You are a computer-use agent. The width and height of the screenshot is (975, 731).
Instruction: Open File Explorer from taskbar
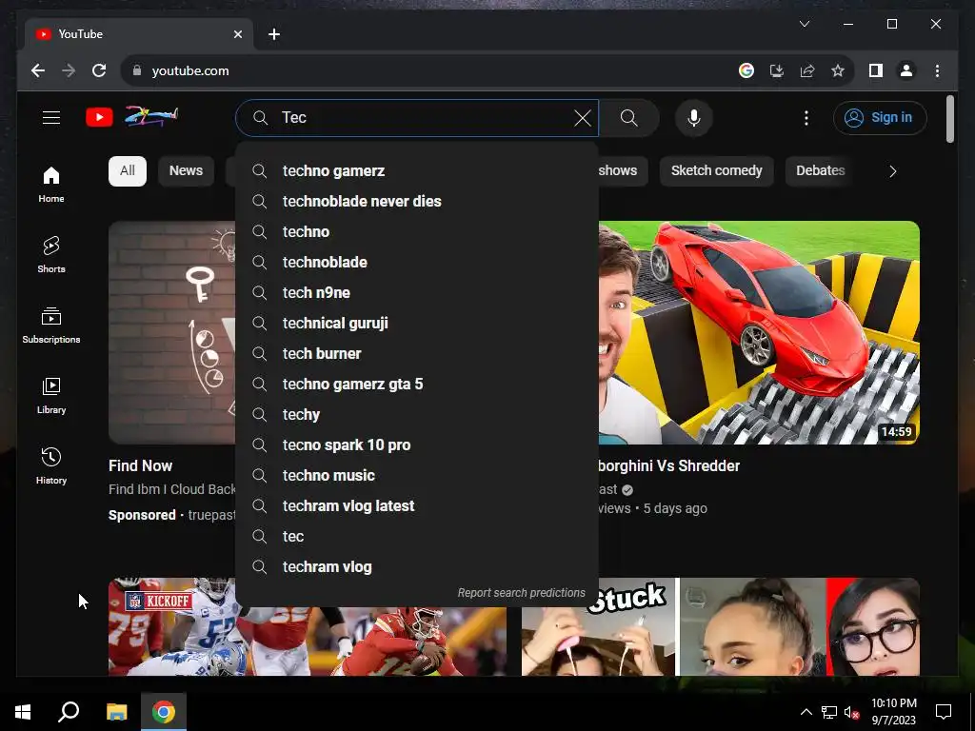click(116, 712)
